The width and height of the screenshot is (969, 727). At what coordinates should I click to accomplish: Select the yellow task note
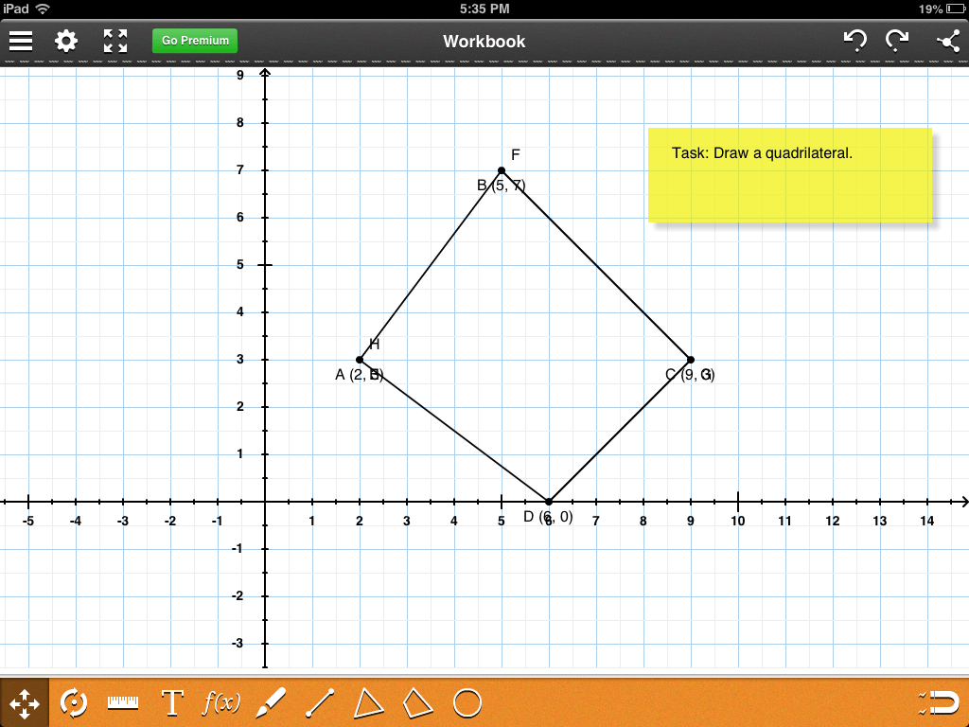[790, 175]
